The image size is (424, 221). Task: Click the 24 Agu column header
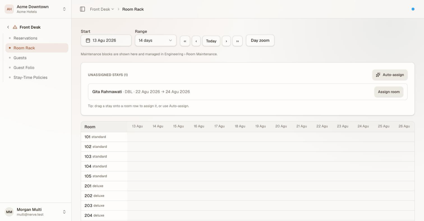click(x=363, y=126)
